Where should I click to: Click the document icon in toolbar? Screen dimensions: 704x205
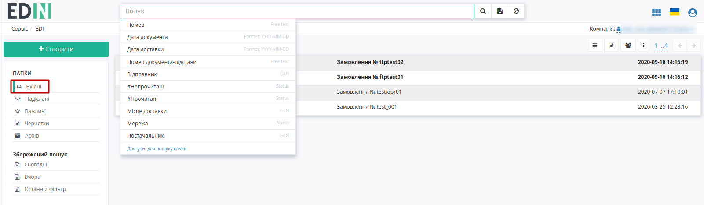(611, 46)
